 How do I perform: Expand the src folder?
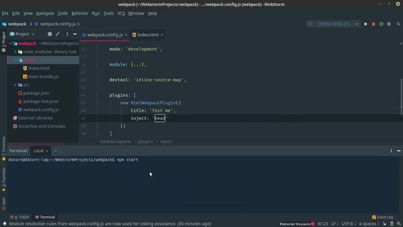[x=15, y=84]
